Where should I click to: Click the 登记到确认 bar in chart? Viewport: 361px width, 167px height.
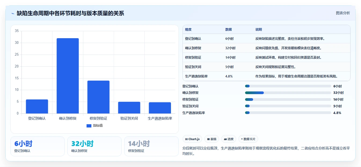37,106
